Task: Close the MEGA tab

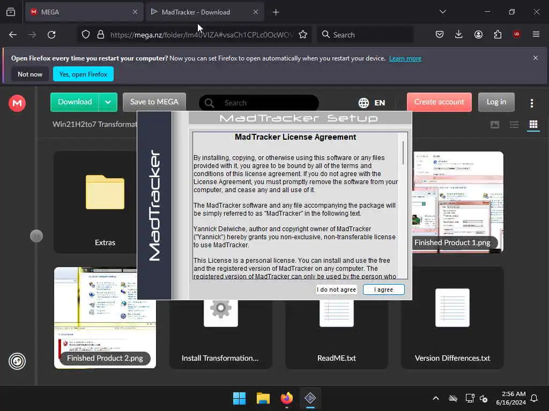Action: (x=135, y=12)
